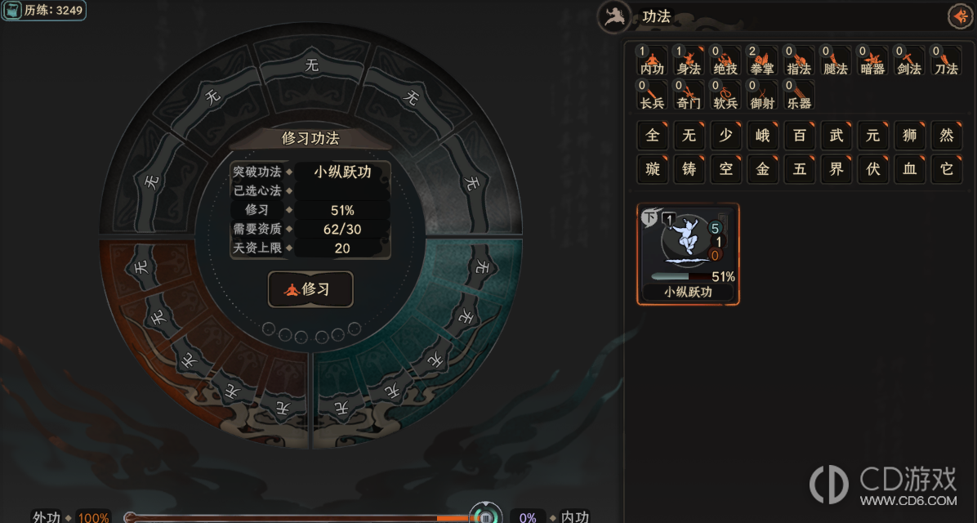Click the top empty 无 slot
977x523 pixels.
[311, 65]
